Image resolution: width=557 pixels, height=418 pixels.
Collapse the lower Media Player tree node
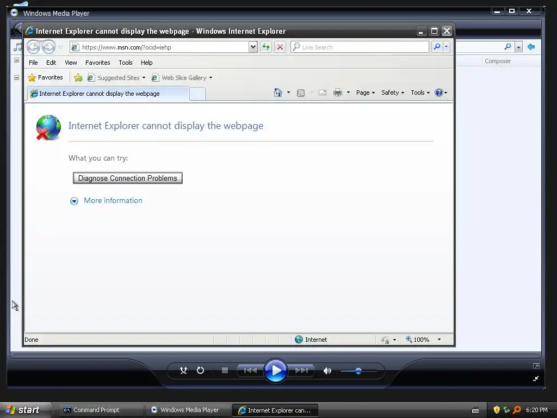click(x=17, y=77)
